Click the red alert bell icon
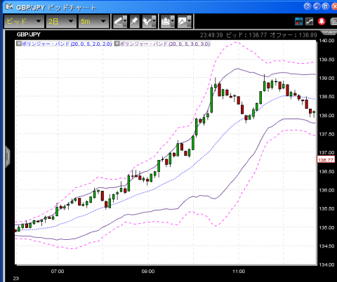337x282 pixels. [x=322, y=22]
